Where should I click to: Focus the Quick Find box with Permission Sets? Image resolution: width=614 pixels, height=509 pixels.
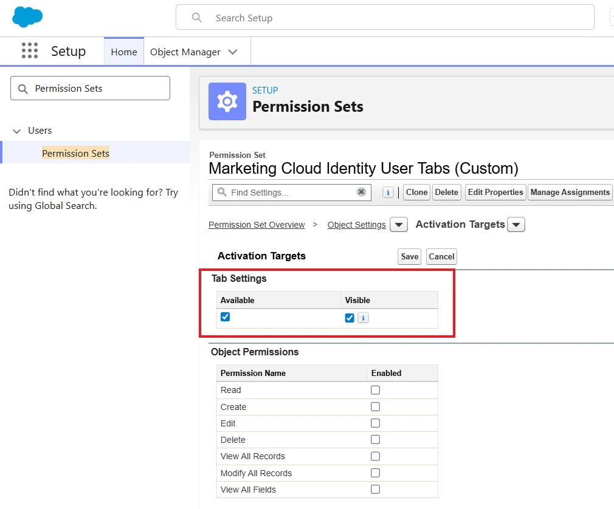[x=90, y=88]
